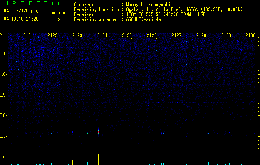260x165 pixels.
Task: Click antenna value A504HB(yagi 4el)
Action: (x=146, y=19)
